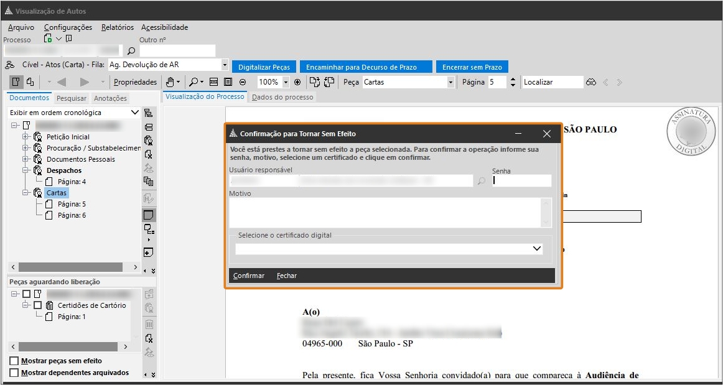
Task: Switch to Dados do processo tab
Action: [282, 97]
